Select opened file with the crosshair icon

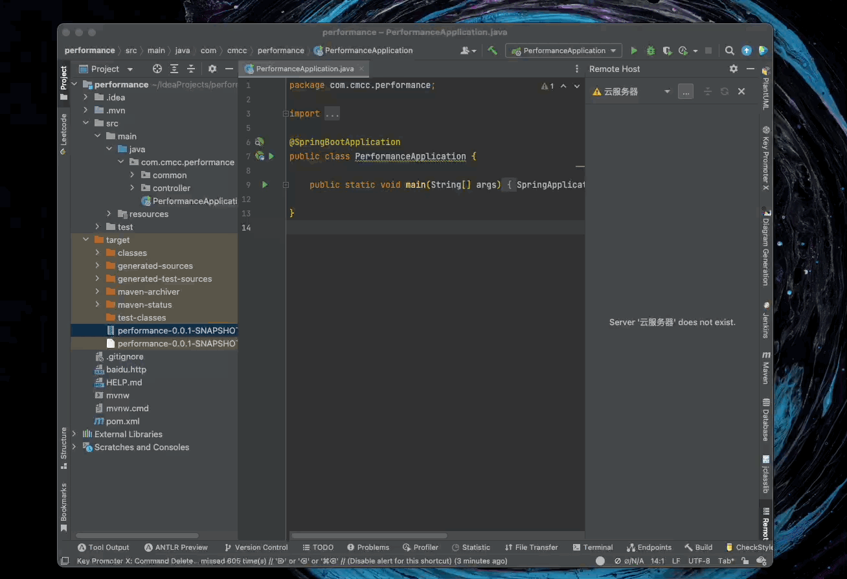157,69
